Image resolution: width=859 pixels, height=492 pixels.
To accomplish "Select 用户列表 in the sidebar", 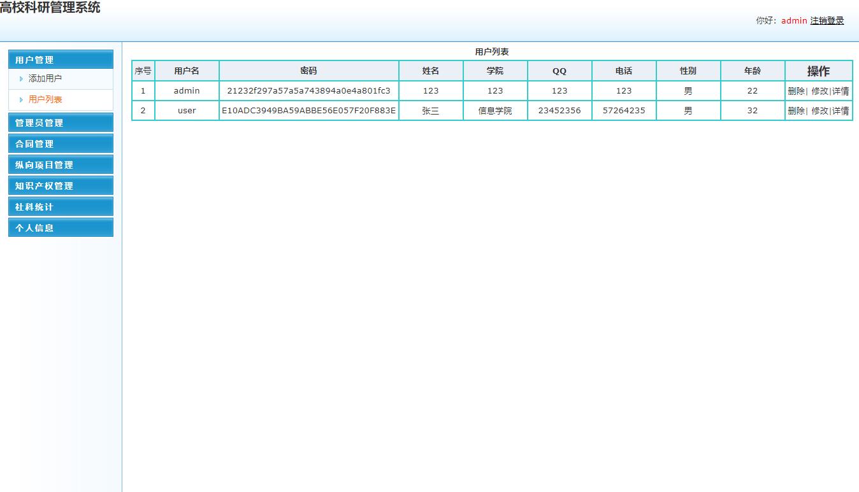I will coord(45,100).
